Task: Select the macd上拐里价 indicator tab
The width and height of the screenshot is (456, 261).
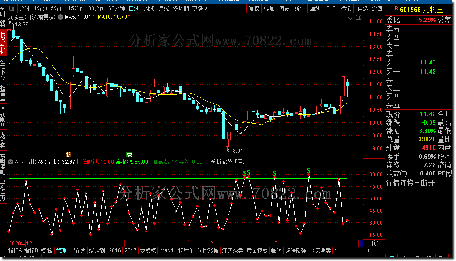Action: click(x=177, y=250)
